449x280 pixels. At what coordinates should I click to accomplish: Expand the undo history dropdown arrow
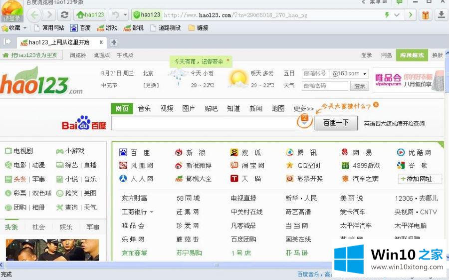coord(125,15)
